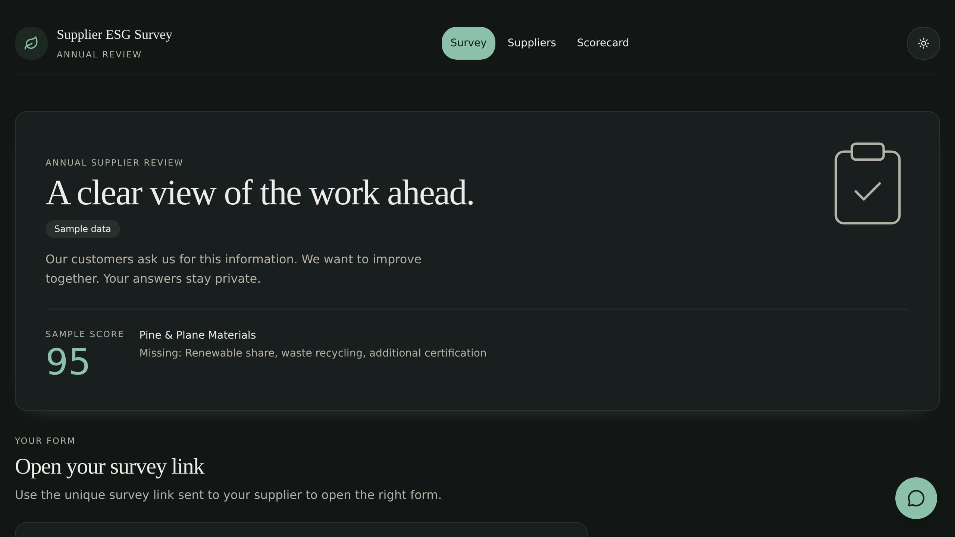Screen dimensions: 955x537
Task: Open the Scorecard tab
Action: point(603,43)
